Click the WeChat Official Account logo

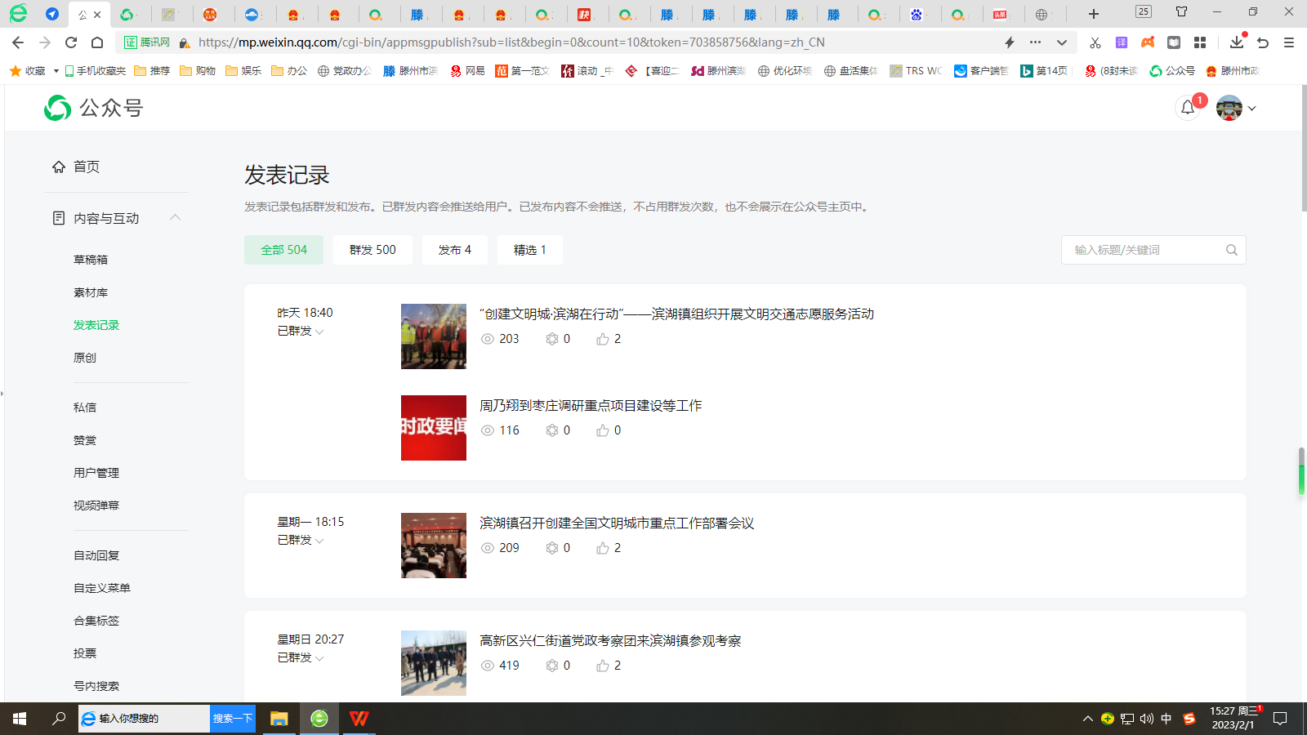[94, 108]
